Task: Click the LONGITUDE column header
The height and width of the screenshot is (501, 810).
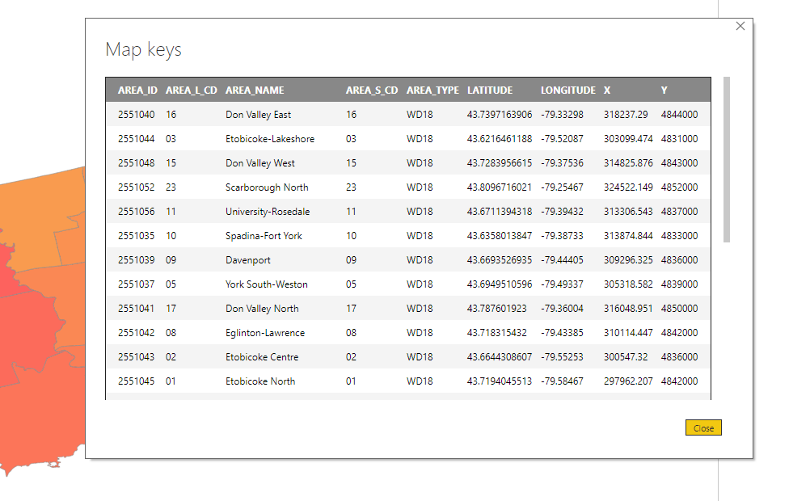Action: pos(567,91)
